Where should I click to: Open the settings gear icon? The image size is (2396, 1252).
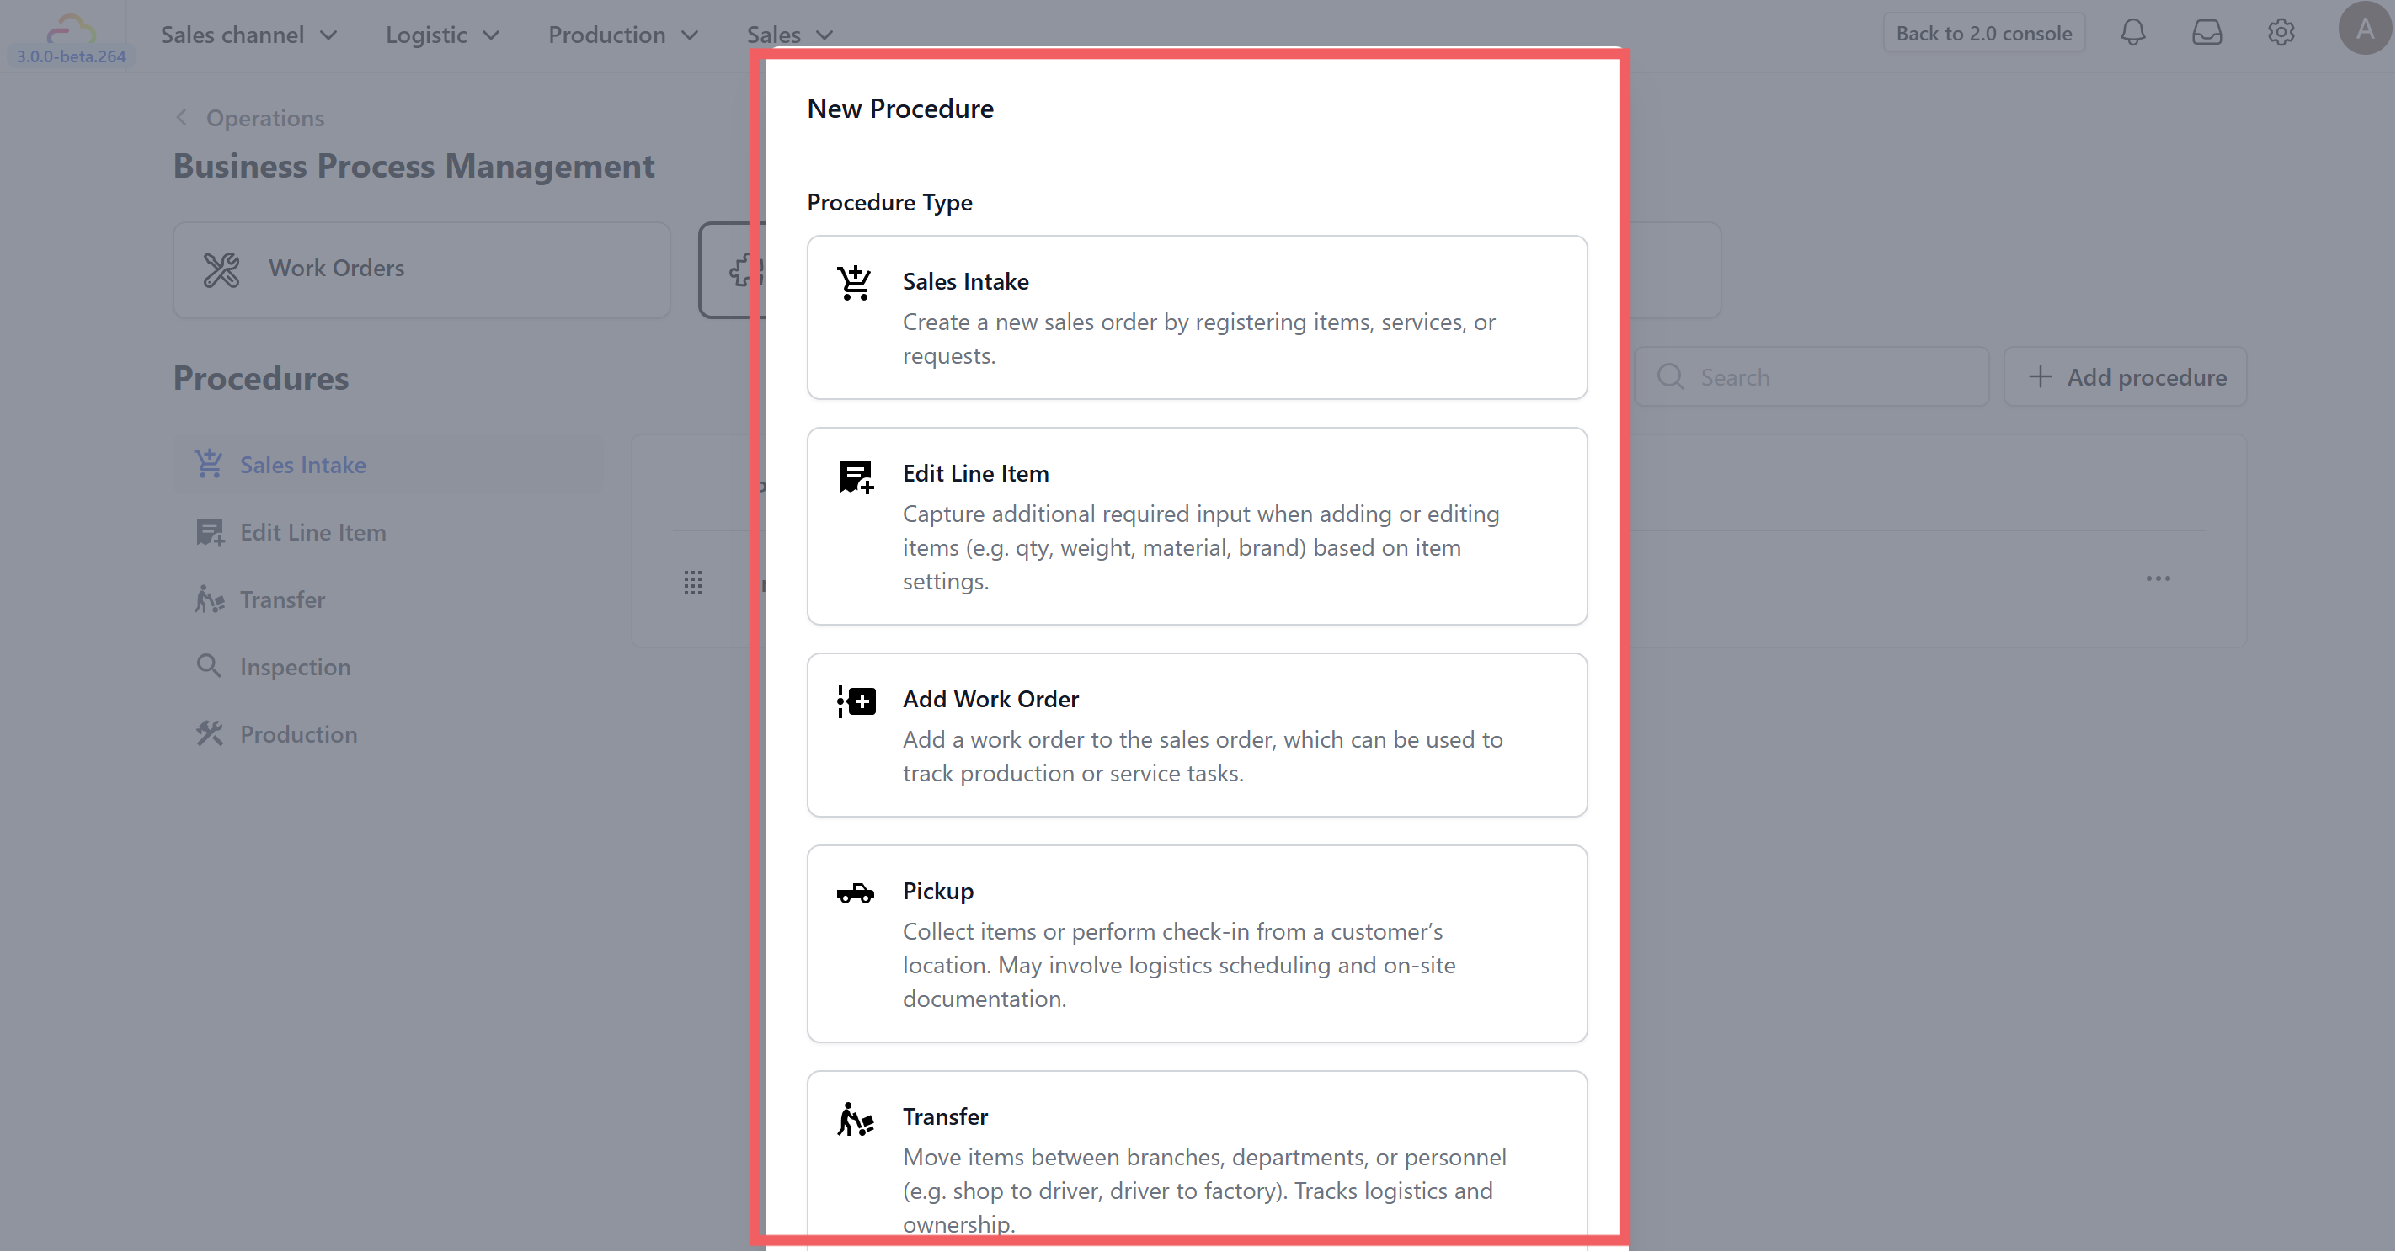coord(2281,34)
